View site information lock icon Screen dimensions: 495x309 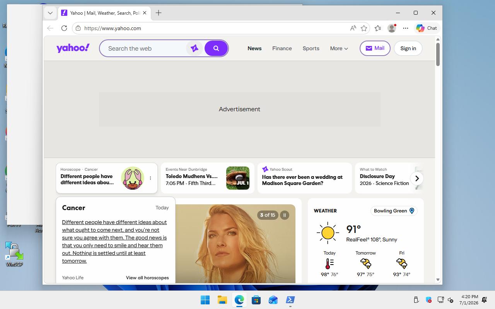tap(78, 28)
